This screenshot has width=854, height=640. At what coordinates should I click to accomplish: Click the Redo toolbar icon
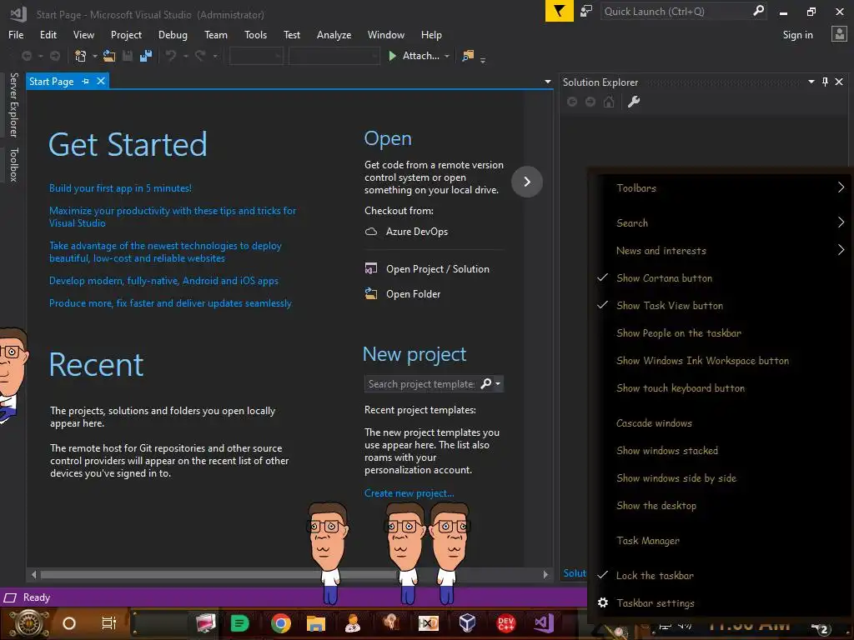click(x=200, y=56)
